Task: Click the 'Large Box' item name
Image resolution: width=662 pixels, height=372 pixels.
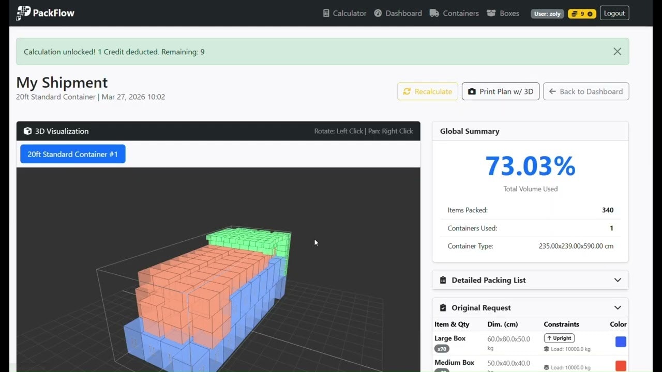Action: (x=450, y=338)
